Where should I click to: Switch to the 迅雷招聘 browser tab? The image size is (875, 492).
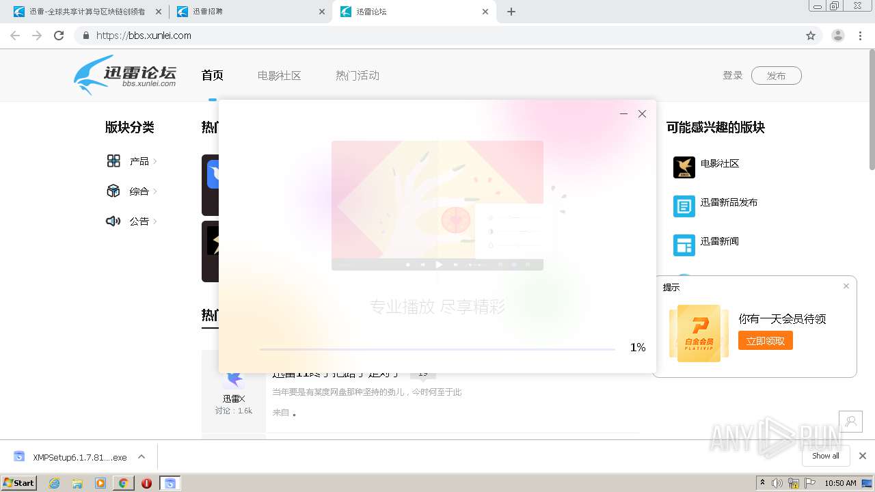pyautogui.click(x=250, y=12)
